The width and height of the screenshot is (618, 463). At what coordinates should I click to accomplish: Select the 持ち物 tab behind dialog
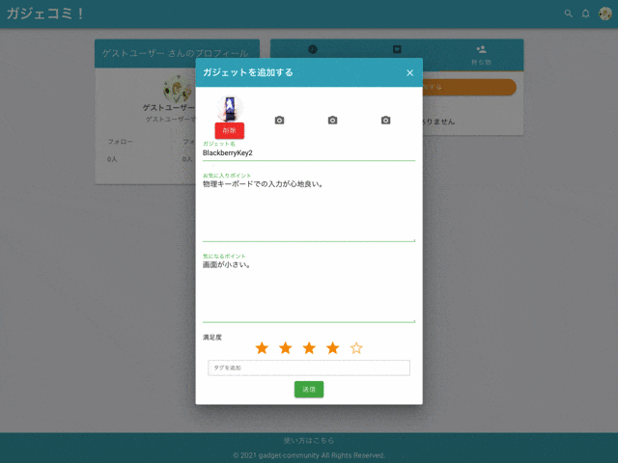click(481, 55)
